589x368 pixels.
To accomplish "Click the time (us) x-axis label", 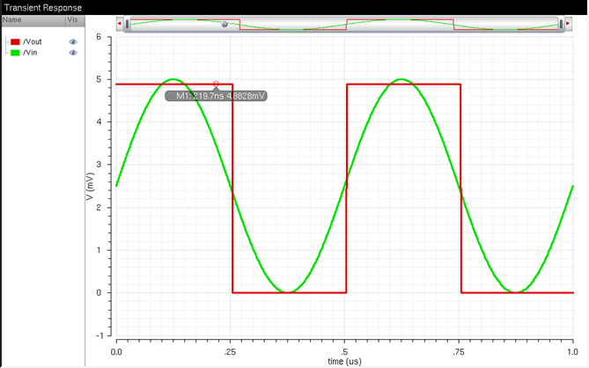I will (x=344, y=361).
